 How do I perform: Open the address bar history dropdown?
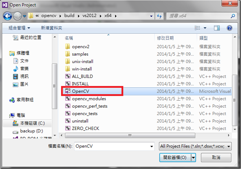click(x=151, y=16)
